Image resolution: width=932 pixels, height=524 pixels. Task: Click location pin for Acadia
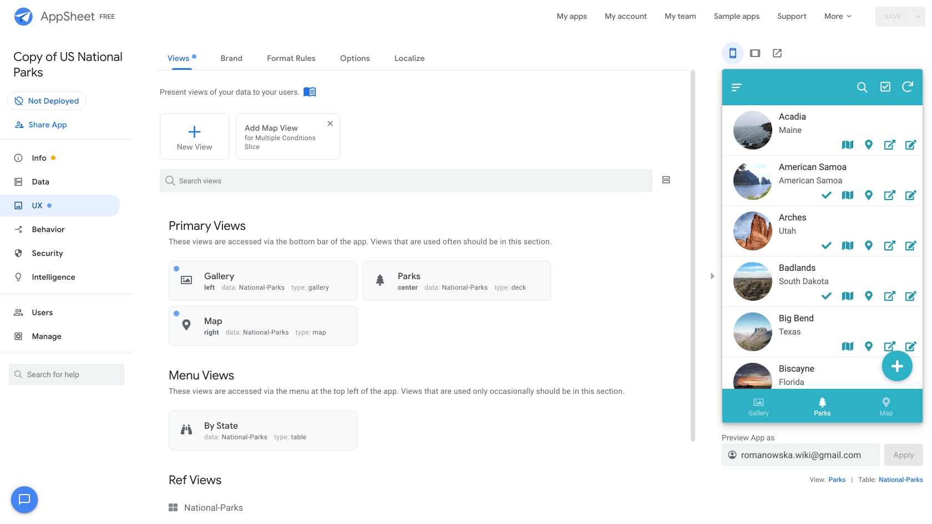869,145
